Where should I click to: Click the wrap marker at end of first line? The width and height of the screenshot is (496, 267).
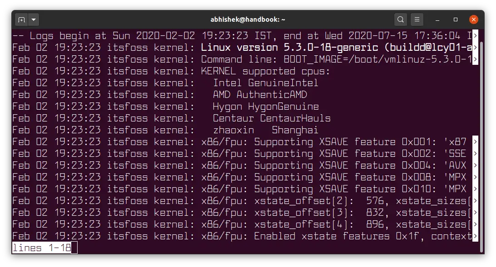(x=474, y=35)
